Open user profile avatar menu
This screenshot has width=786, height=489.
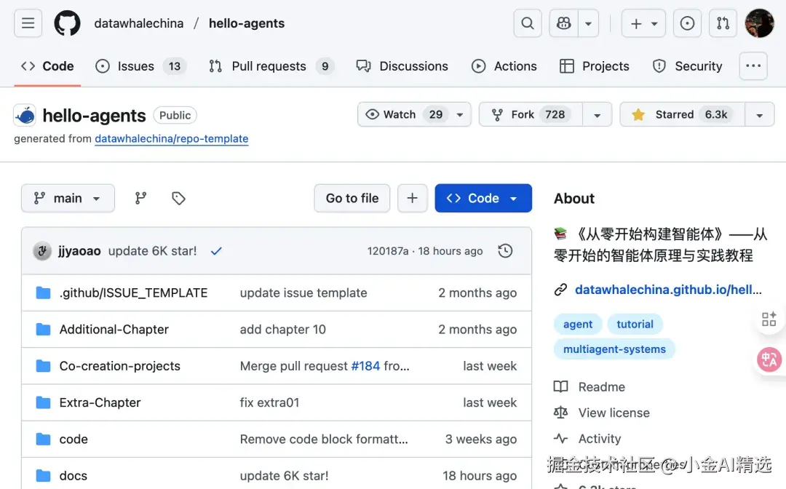[x=759, y=23]
